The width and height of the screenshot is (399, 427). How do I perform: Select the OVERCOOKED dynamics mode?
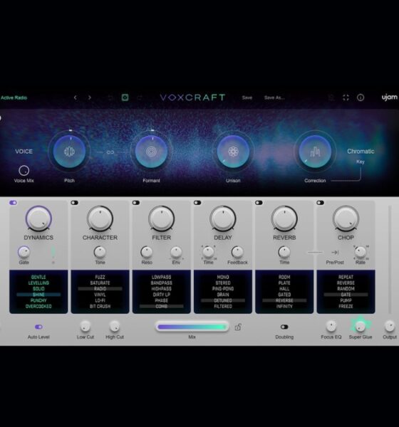[38, 306]
